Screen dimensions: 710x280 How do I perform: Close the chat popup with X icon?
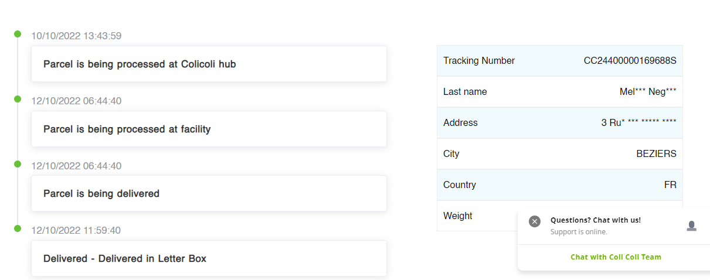point(534,221)
